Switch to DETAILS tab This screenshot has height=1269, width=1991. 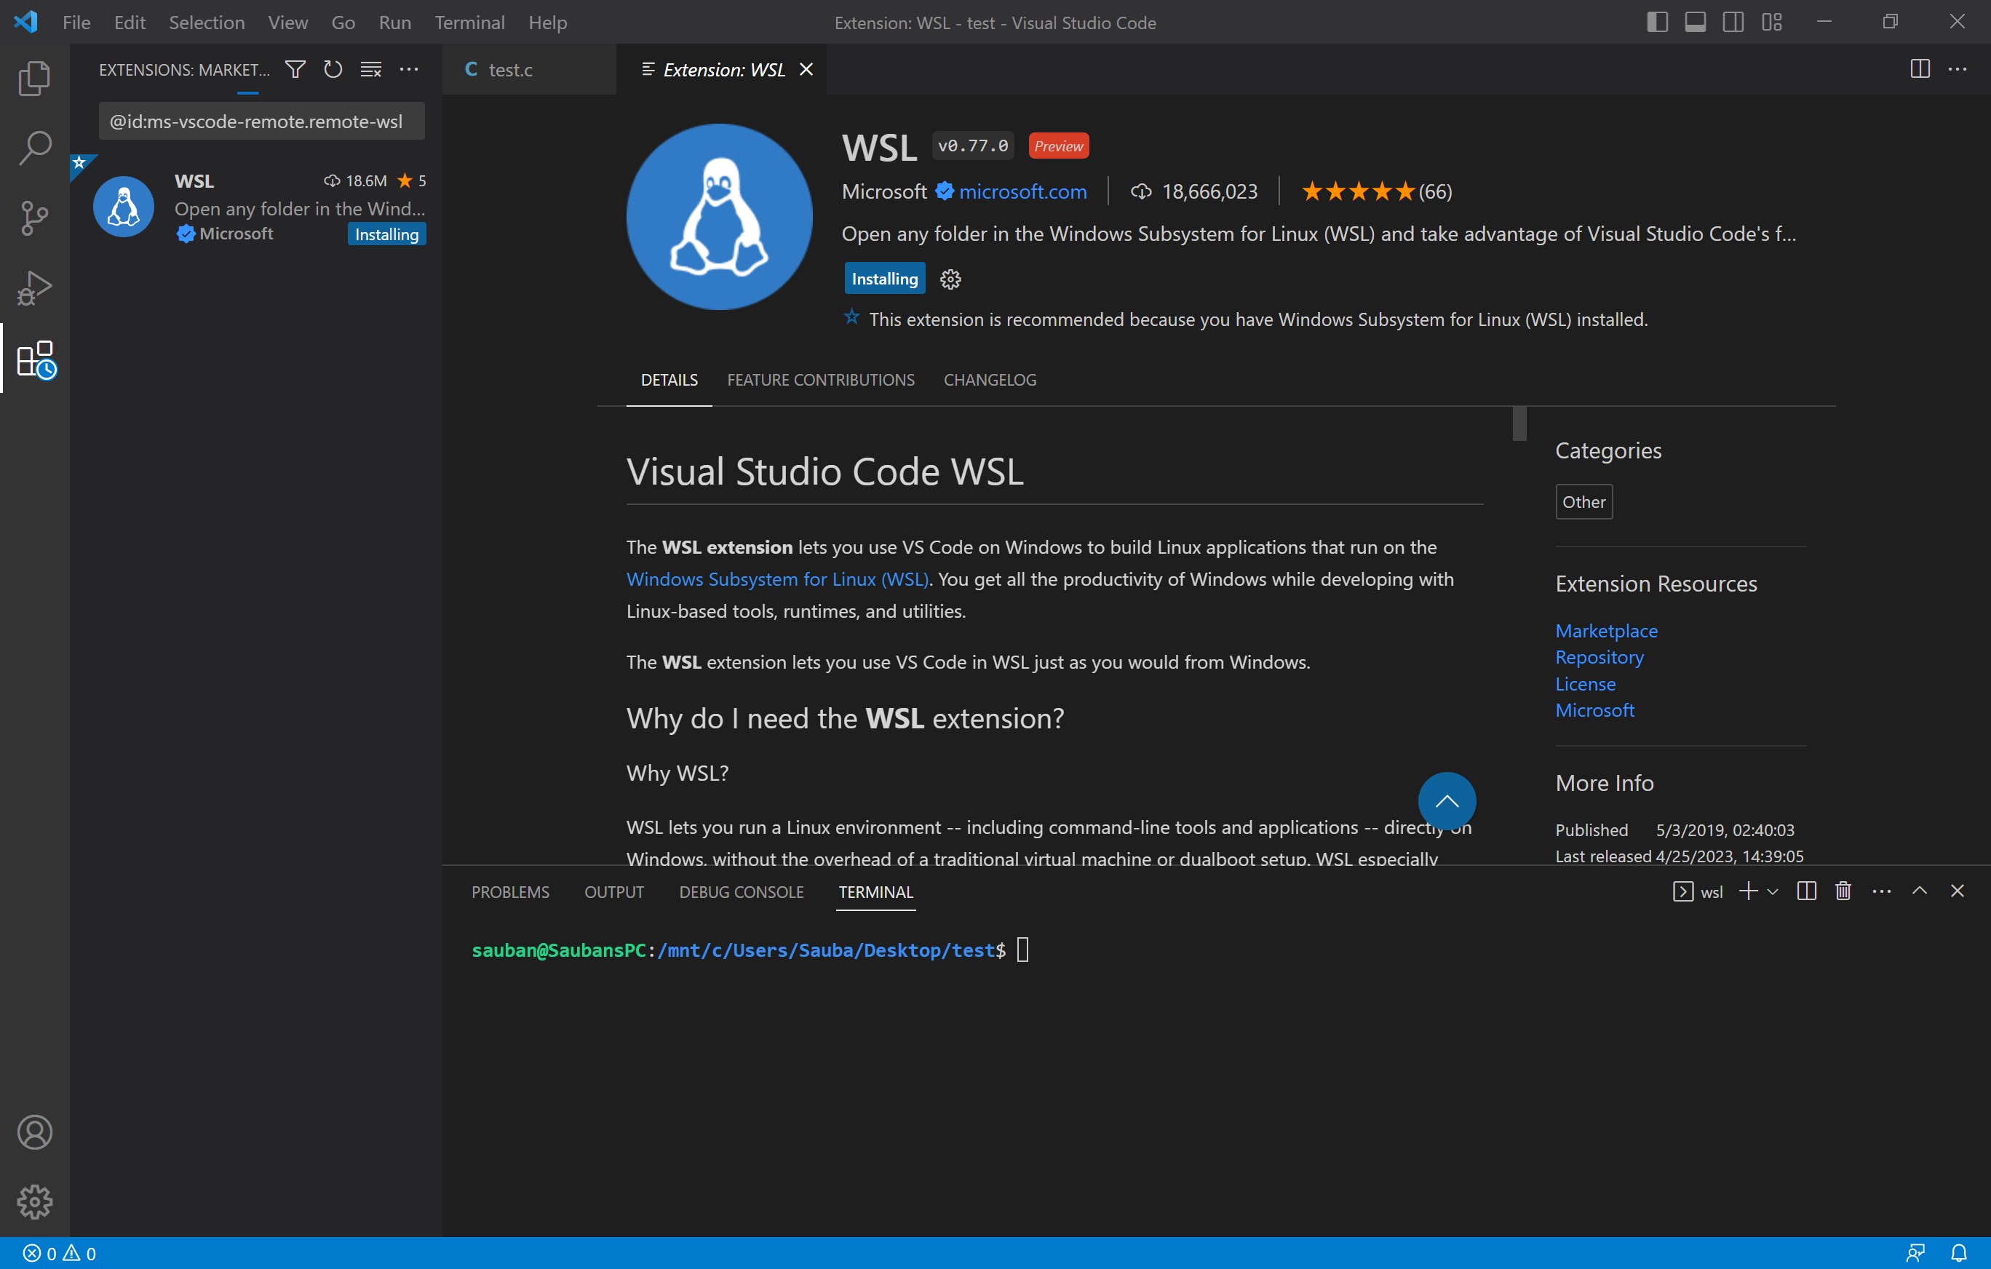pos(669,379)
